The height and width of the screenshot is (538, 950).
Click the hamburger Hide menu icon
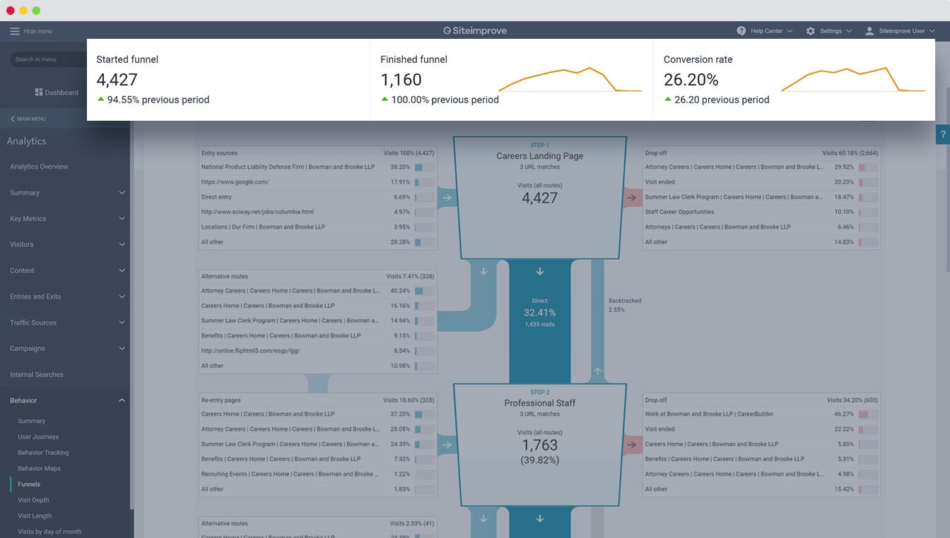[15, 31]
